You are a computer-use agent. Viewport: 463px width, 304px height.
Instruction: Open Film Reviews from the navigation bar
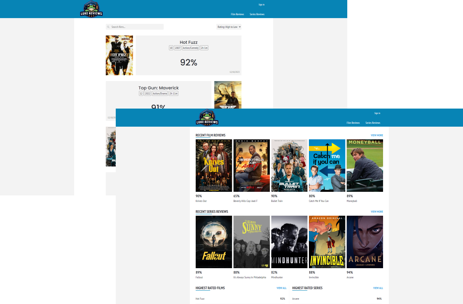(353, 123)
